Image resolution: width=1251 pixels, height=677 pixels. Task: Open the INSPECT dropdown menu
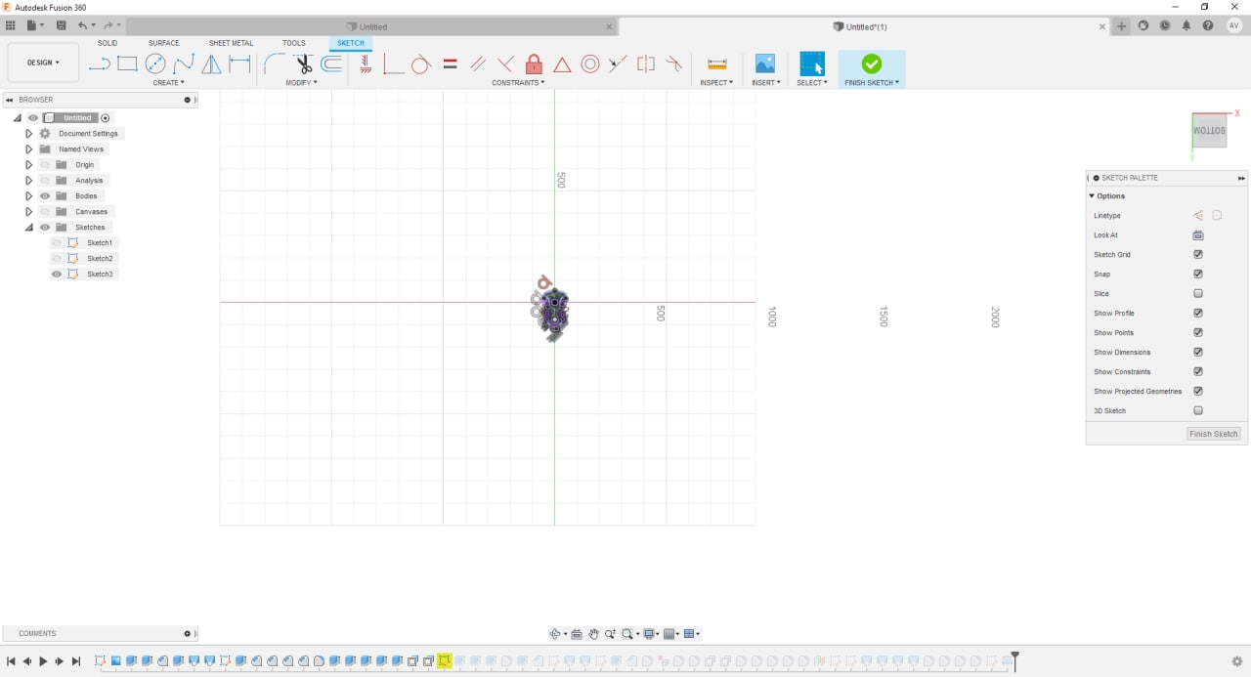716,83
